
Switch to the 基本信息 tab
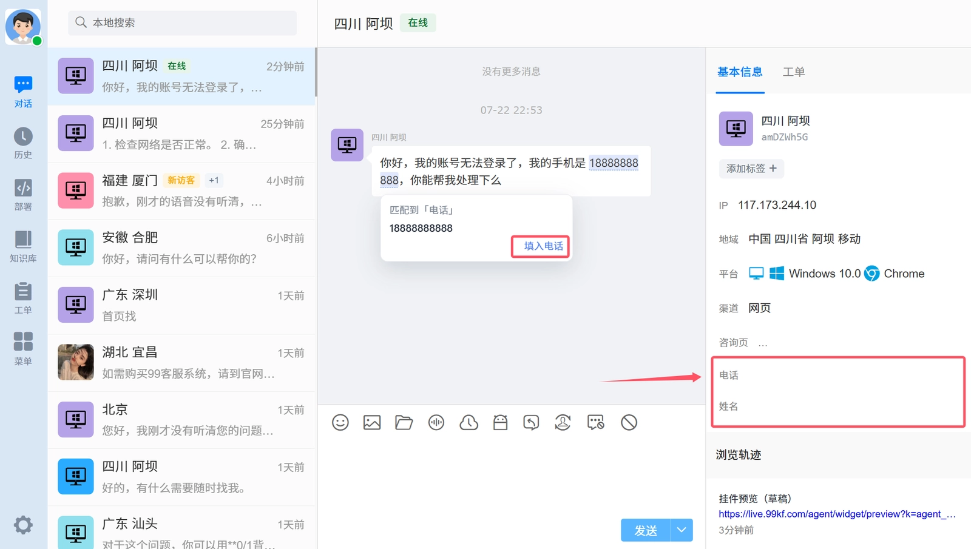click(x=740, y=72)
